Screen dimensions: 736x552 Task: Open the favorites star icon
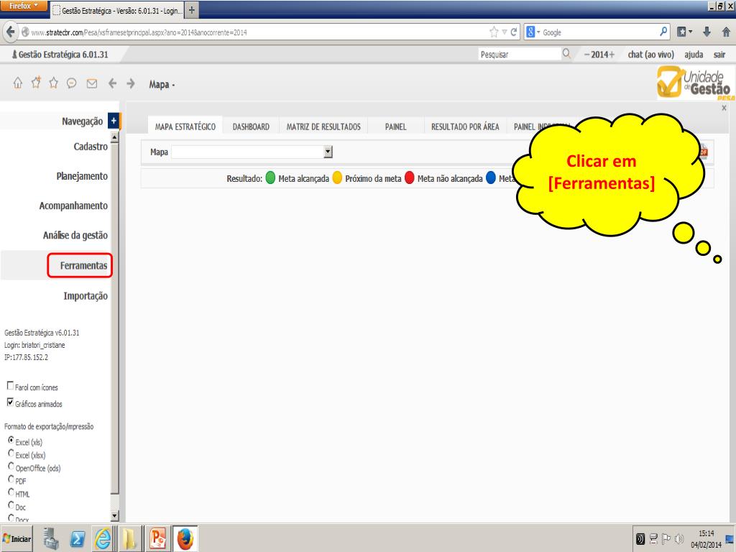[53, 83]
